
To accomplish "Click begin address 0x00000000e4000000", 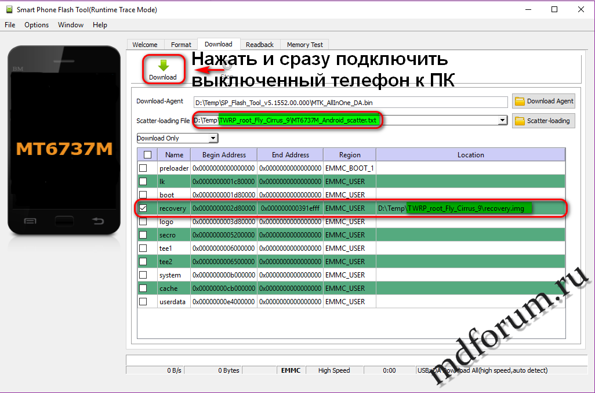I will point(224,301).
